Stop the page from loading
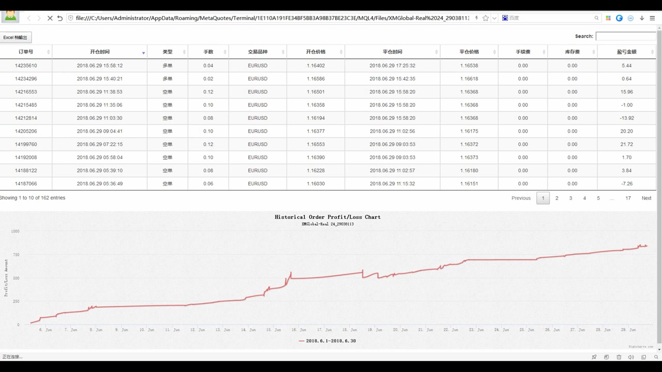The image size is (662, 372). tap(50, 18)
